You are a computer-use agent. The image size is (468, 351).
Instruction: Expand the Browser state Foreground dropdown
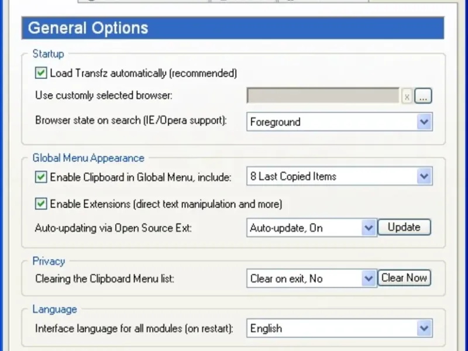coord(424,122)
